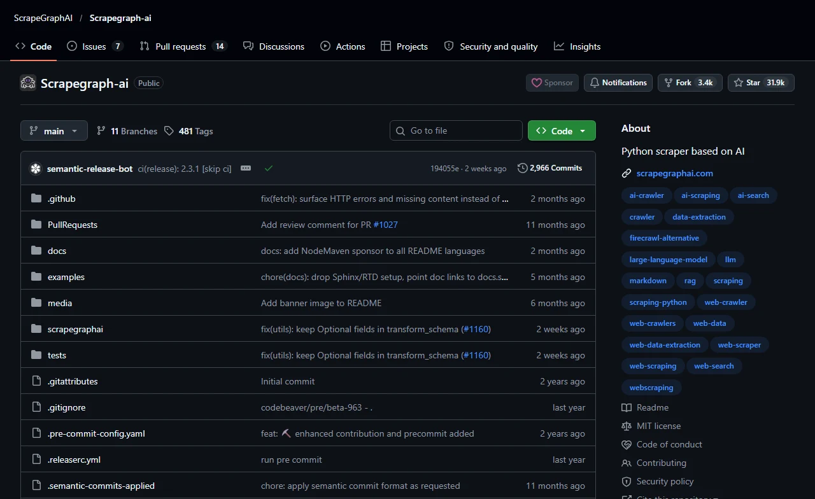Open the .releaserc.yml file

(74, 460)
